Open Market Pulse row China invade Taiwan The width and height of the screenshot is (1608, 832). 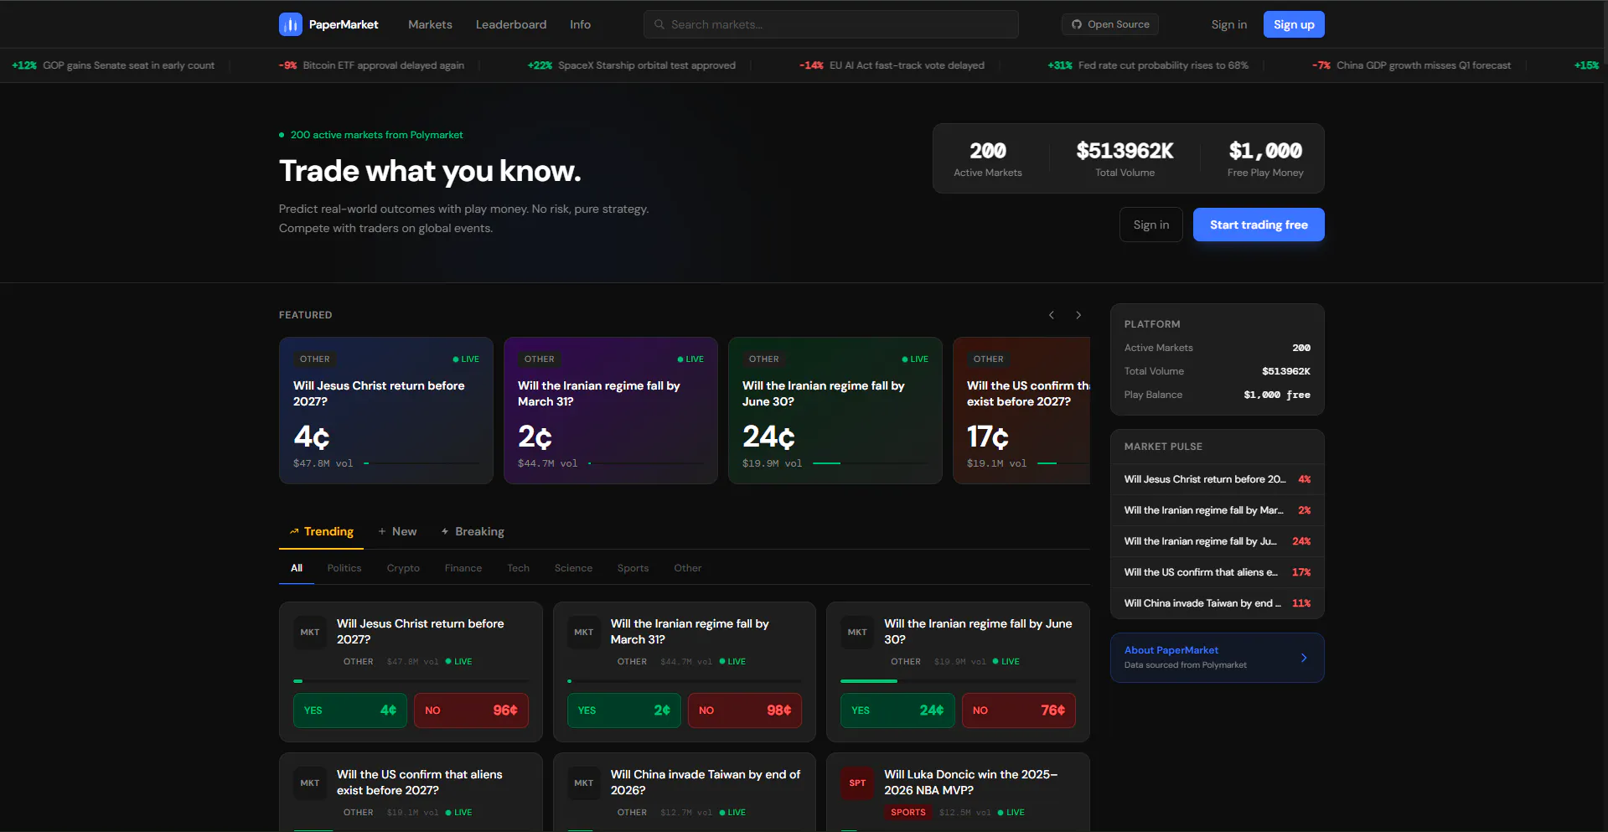[x=1218, y=603]
